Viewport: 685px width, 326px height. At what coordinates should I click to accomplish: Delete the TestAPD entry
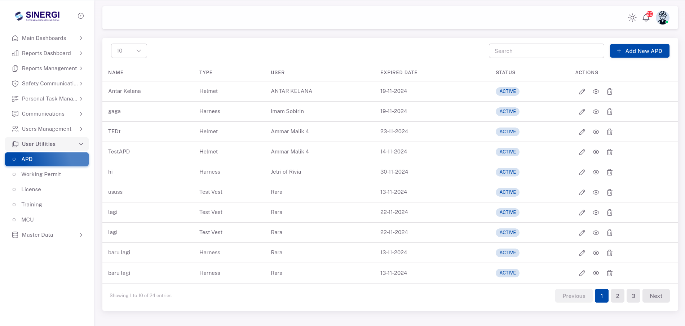pyautogui.click(x=610, y=152)
